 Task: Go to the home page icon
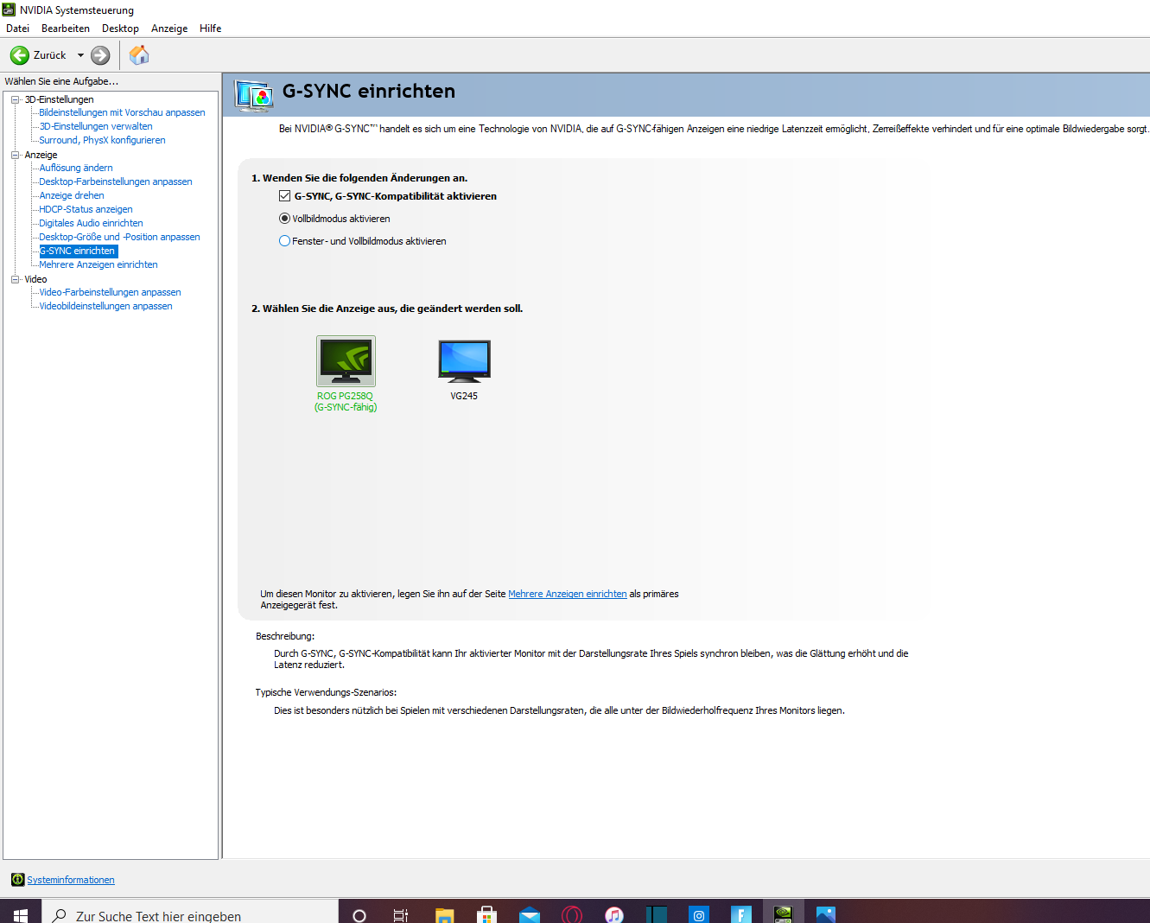pos(139,55)
